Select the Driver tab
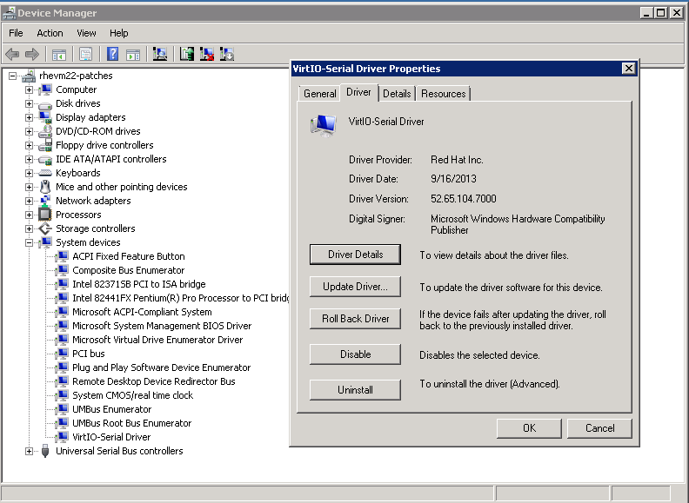The image size is (689, 503). [x=358, y=92]
